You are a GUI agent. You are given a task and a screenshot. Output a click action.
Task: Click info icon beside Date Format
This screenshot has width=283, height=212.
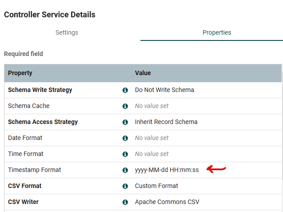click(125, 138)
